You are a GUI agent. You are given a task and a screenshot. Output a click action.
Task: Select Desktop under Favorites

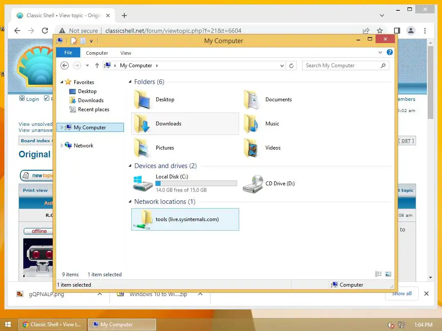pyautogui.click(x=87, y=91)
